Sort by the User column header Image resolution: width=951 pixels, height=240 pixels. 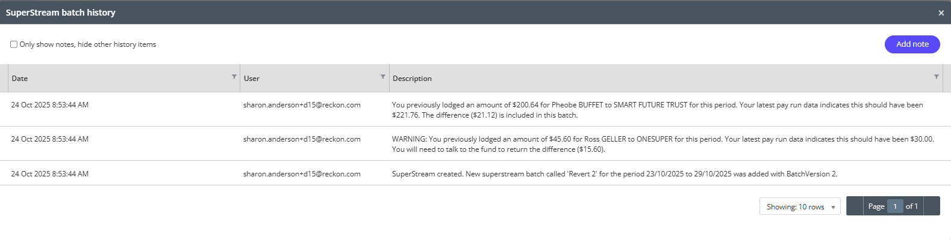[252, 79]
